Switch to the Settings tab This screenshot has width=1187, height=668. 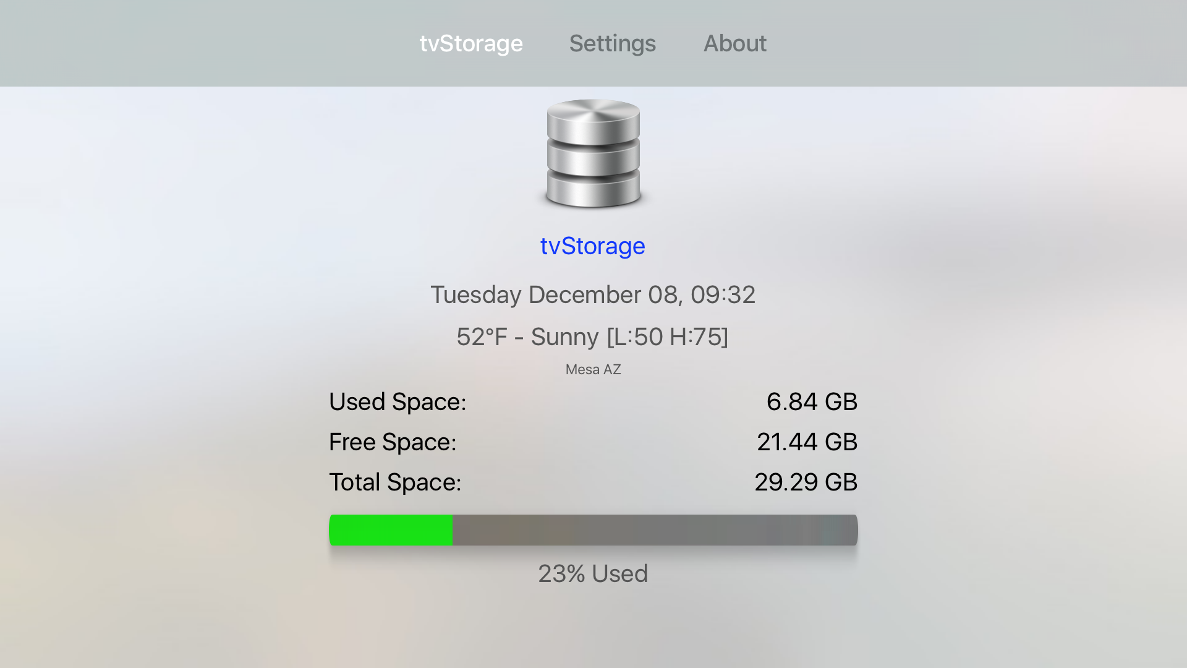612,43
